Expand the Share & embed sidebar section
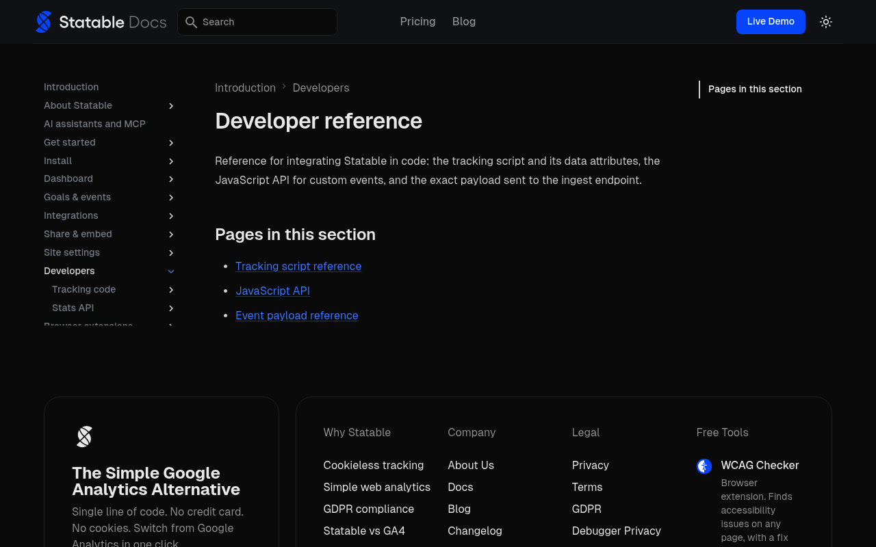 click(x=171, y=235)
